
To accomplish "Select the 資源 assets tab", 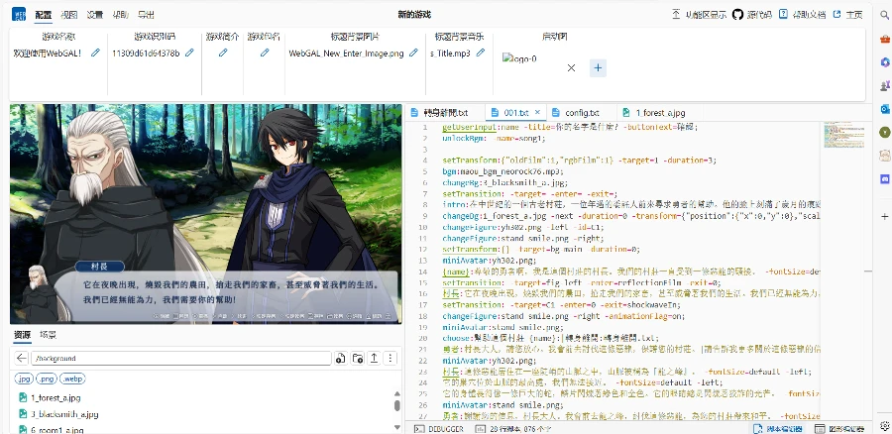I will click(x=23, y=335).
